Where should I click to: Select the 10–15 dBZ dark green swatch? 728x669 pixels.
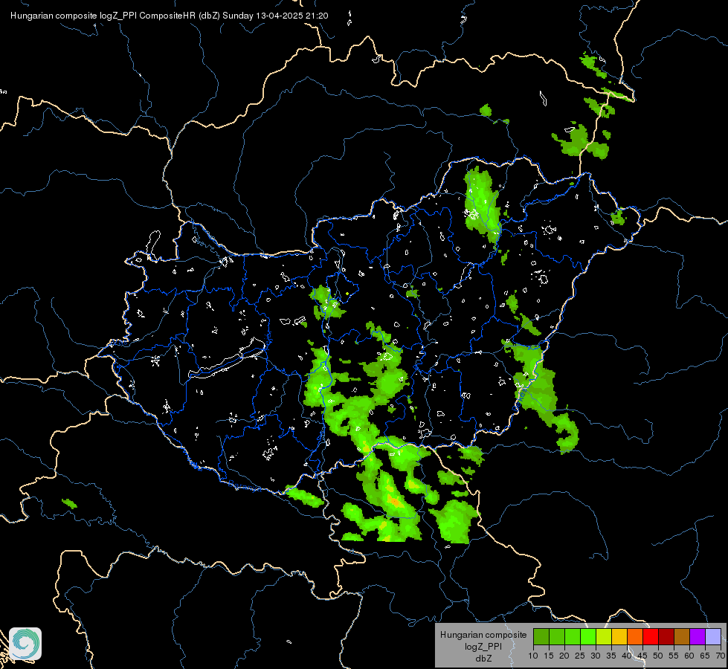click(541, 636)
